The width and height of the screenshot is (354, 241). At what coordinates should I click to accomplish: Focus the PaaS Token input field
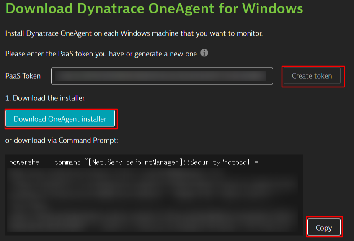pyautogui.click(x=162, y=76)
